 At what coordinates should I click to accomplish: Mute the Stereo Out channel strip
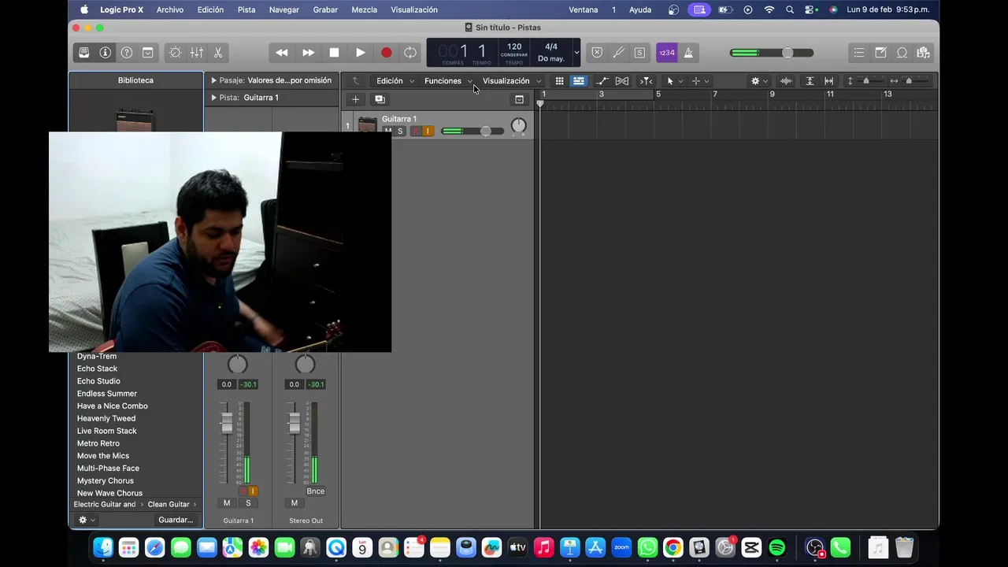click(295, 503)
